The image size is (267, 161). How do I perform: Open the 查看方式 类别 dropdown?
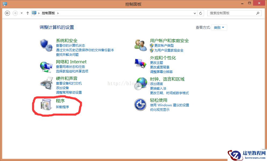pyautogui.click(x=219, y=27)
